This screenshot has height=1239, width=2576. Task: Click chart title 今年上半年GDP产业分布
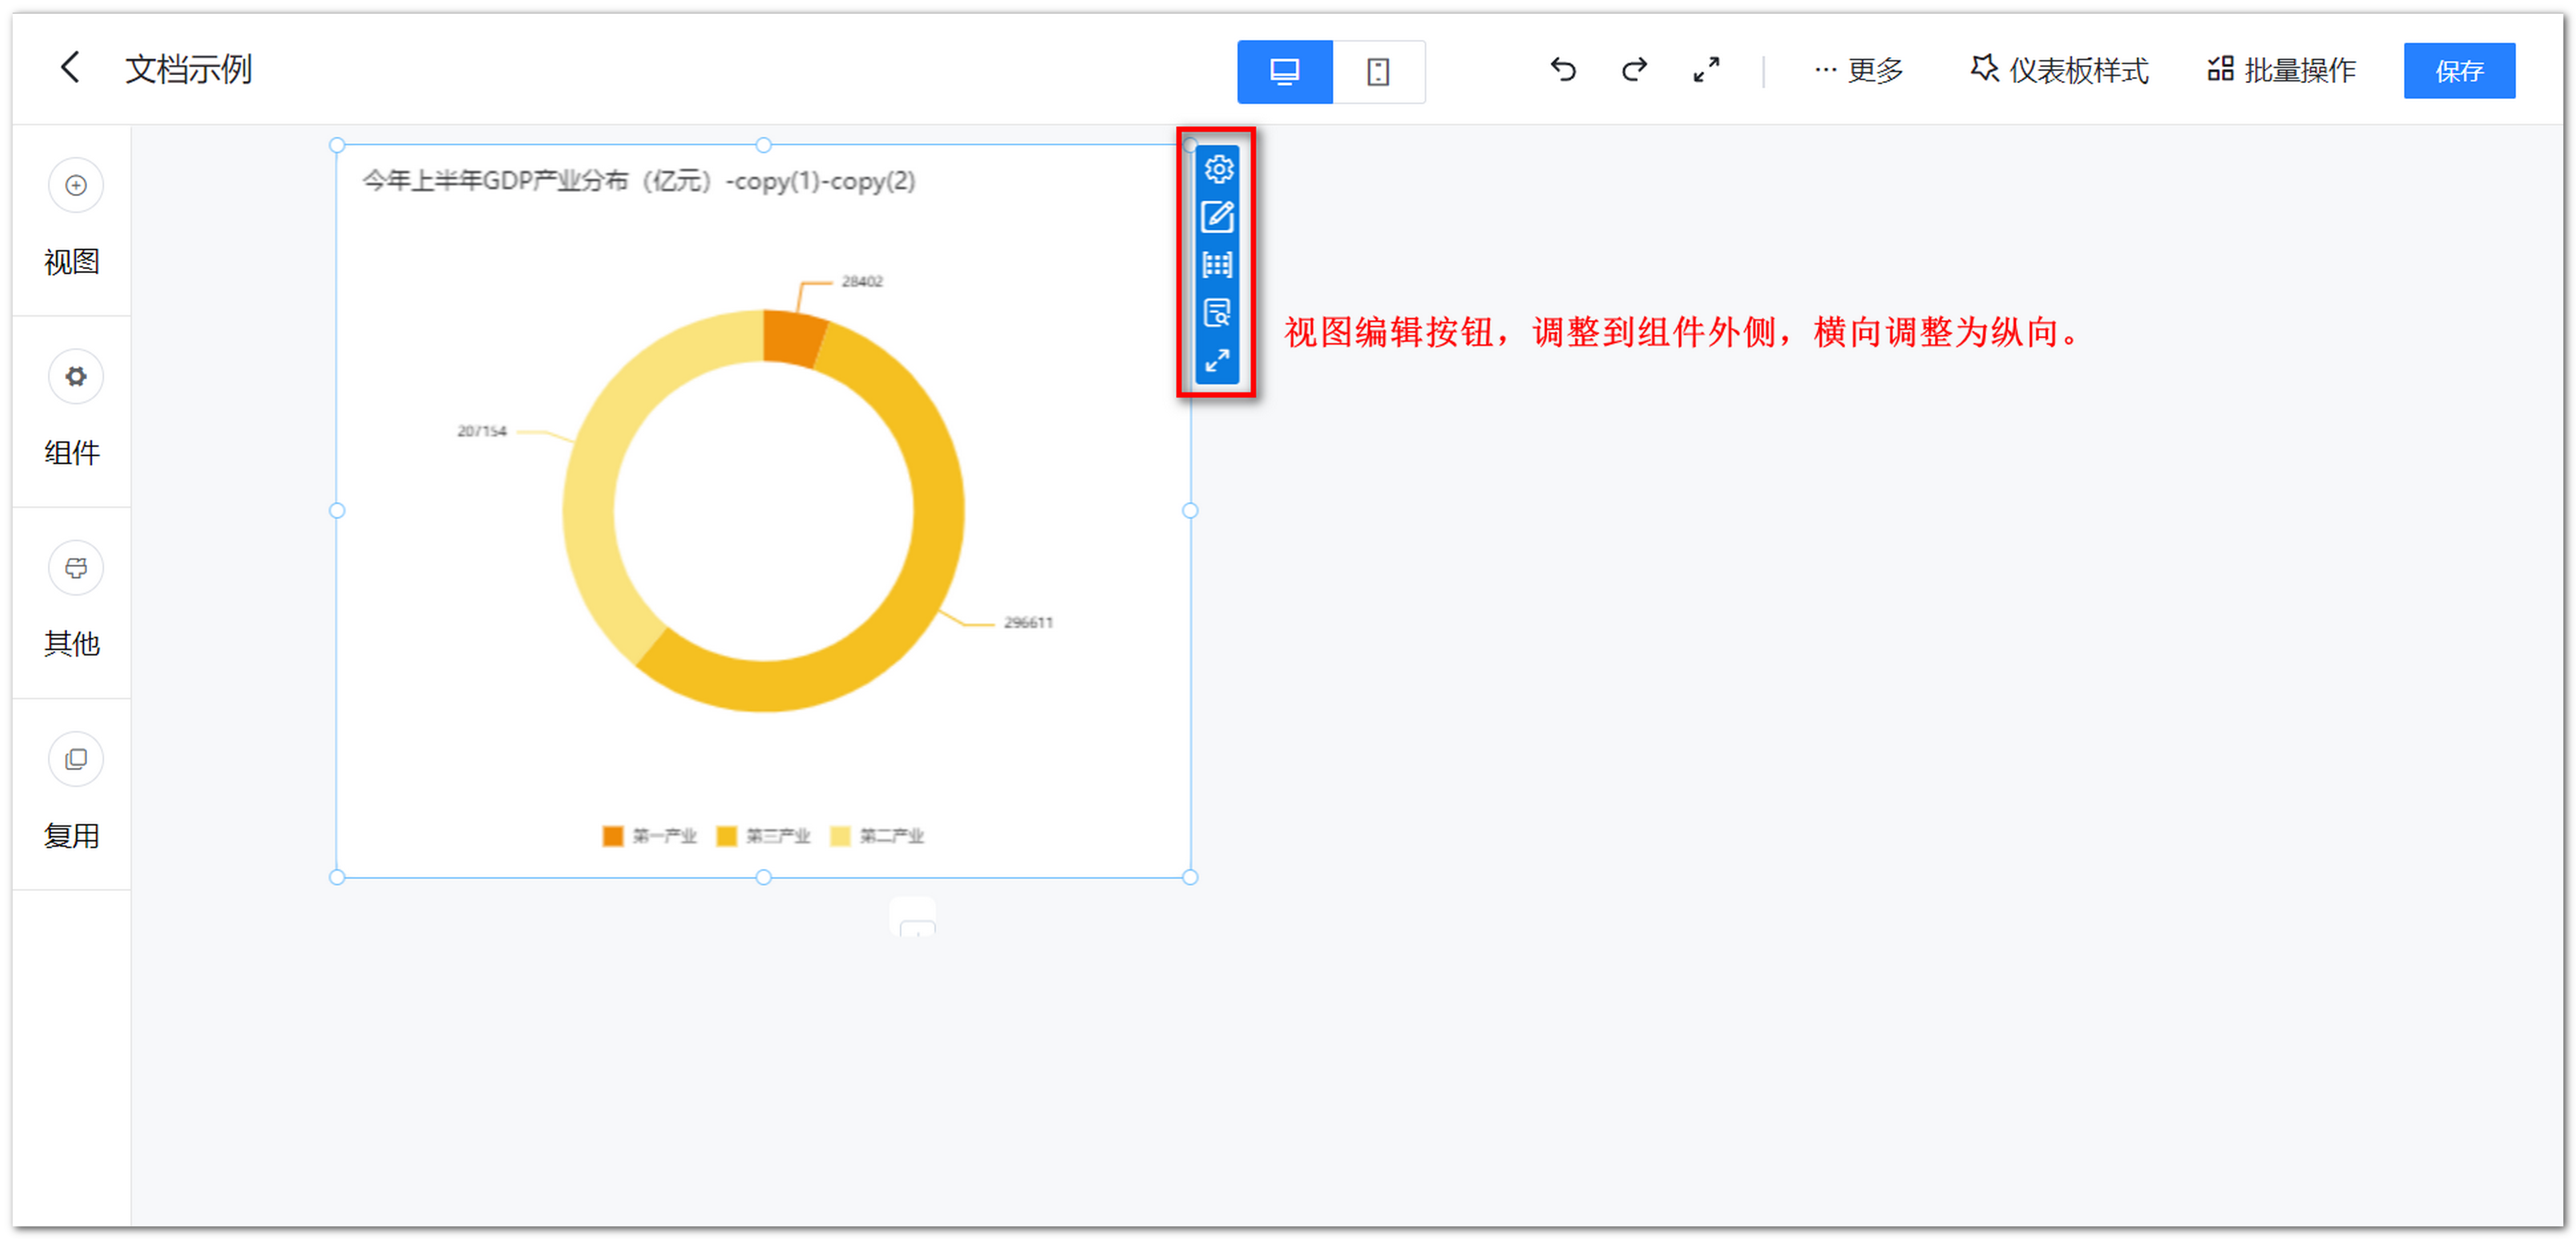click(x=639, y=181)
